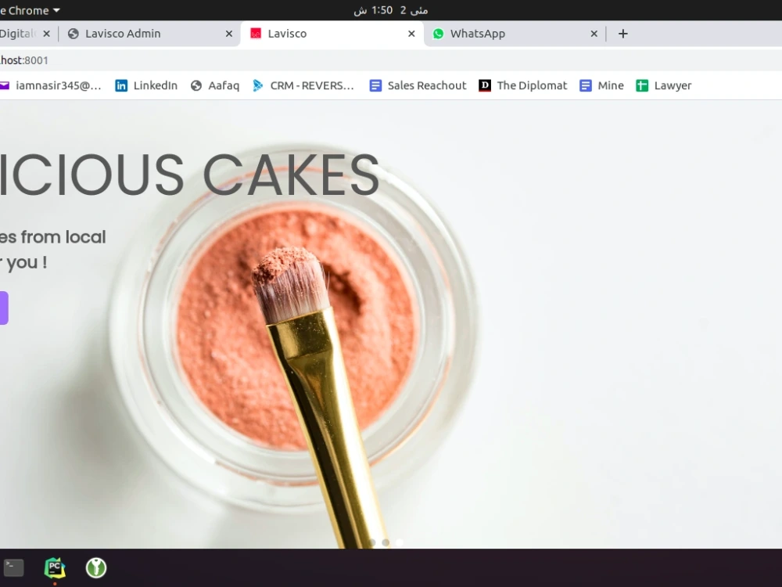Open the Terminal from the taskbar

coord(13,567)
